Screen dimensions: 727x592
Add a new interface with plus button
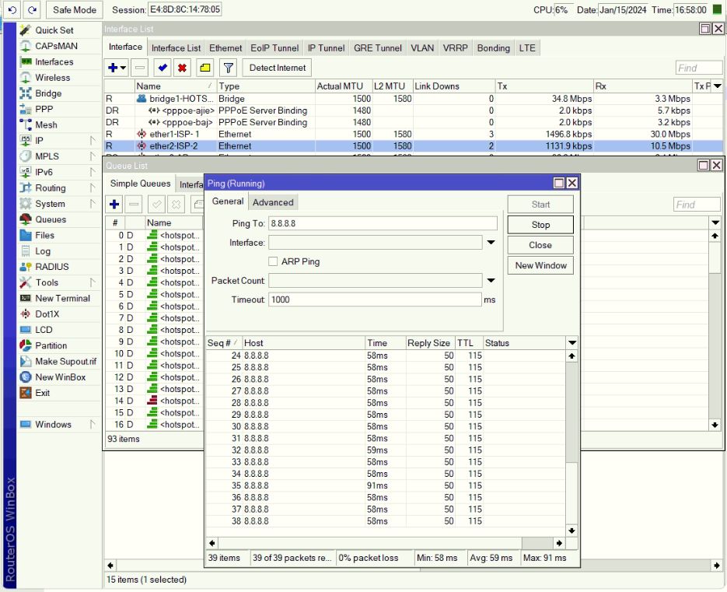coord(116,68)
